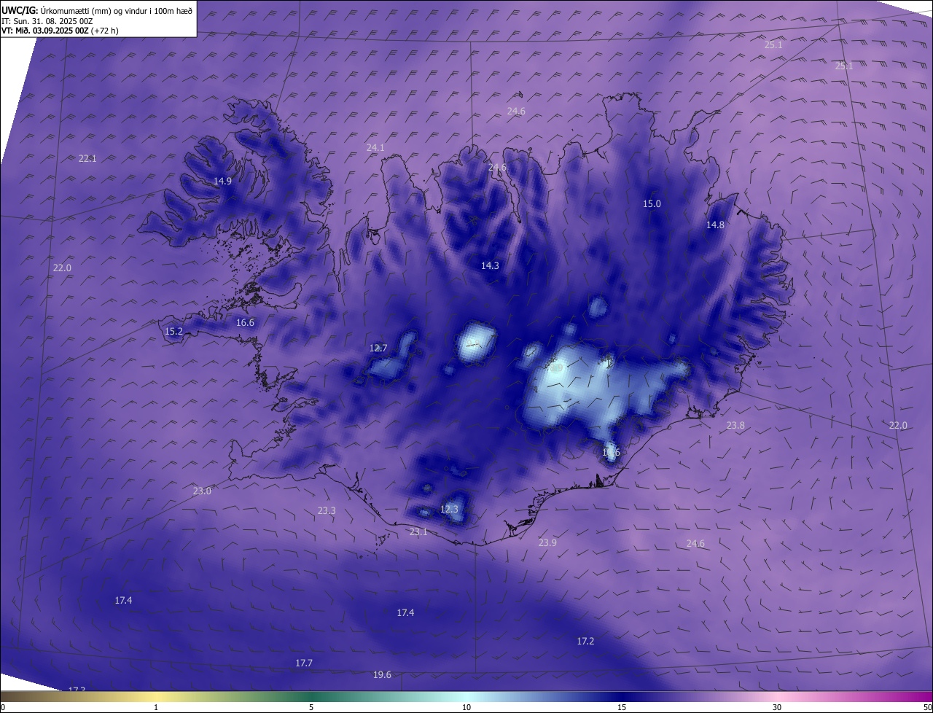Click the 12.7 value label
The height and width of the screenshot is (713, 933).
tap(378, 348)
